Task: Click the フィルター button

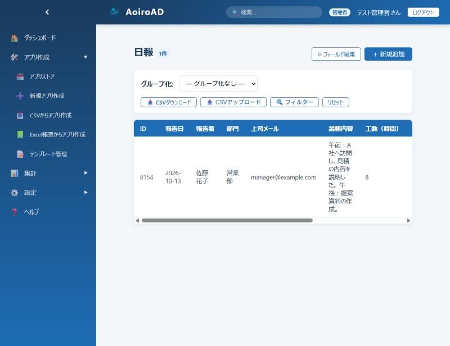Action: 294,102
